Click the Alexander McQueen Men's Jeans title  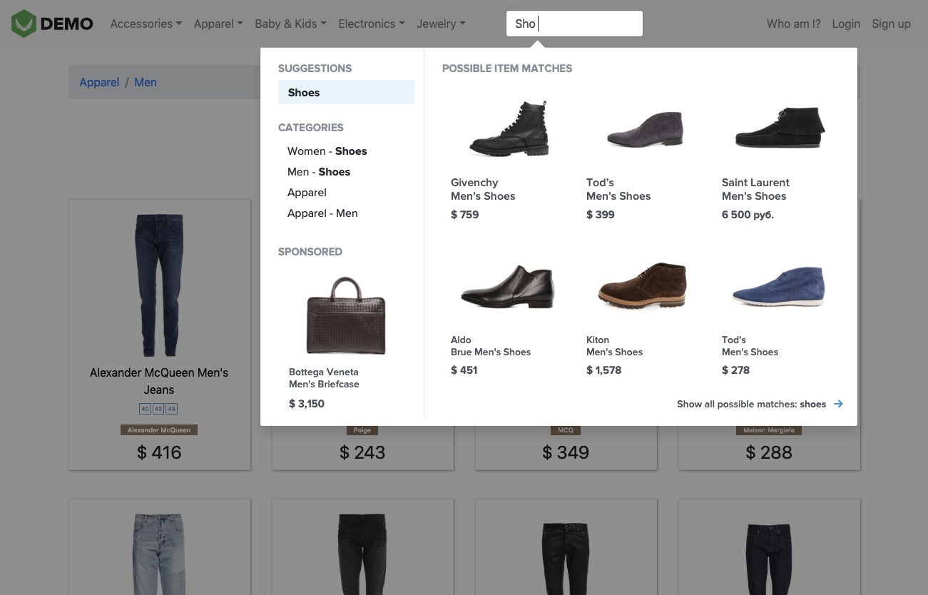(159, 381)
